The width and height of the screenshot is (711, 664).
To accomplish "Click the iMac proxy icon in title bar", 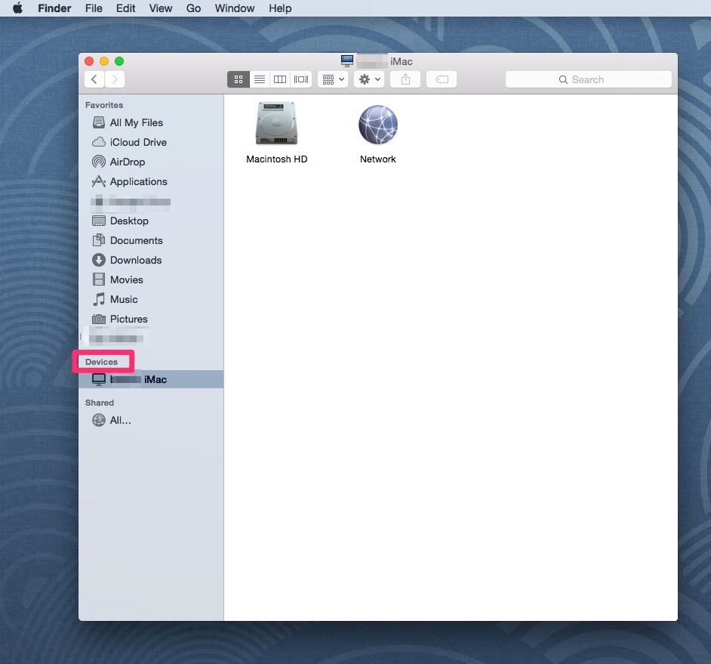I will click(347, 61).
